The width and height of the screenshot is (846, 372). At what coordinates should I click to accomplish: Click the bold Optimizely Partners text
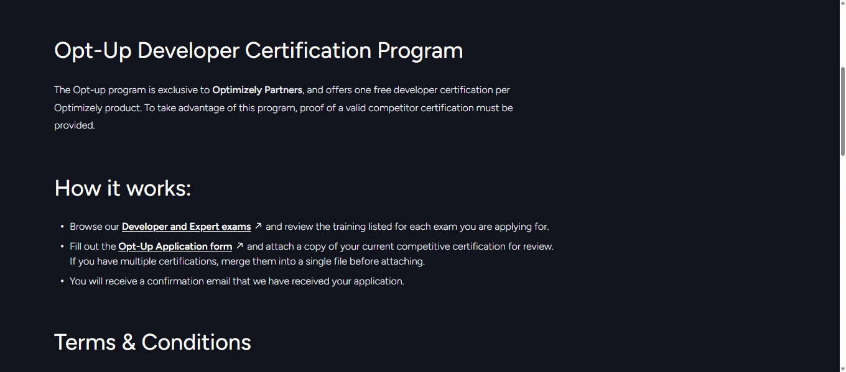tap(257, 90)
